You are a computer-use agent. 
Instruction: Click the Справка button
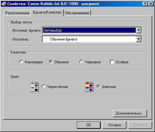pyautogui.click(x=140, y=125)
